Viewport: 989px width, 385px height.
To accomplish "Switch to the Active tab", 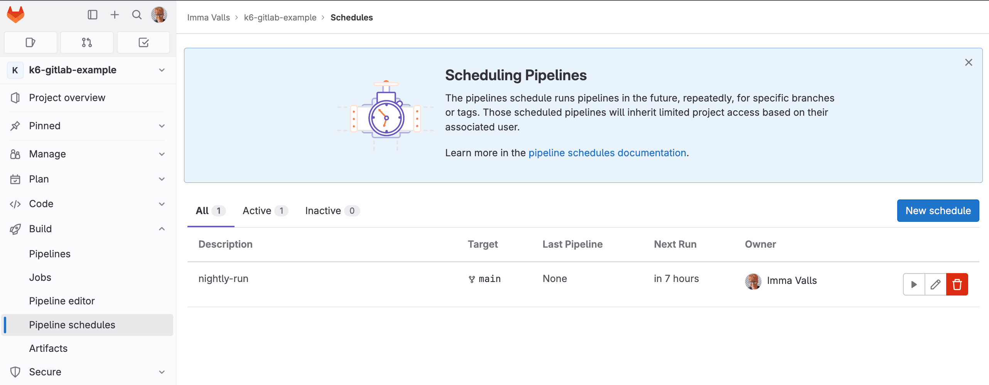I will [265, 211].
